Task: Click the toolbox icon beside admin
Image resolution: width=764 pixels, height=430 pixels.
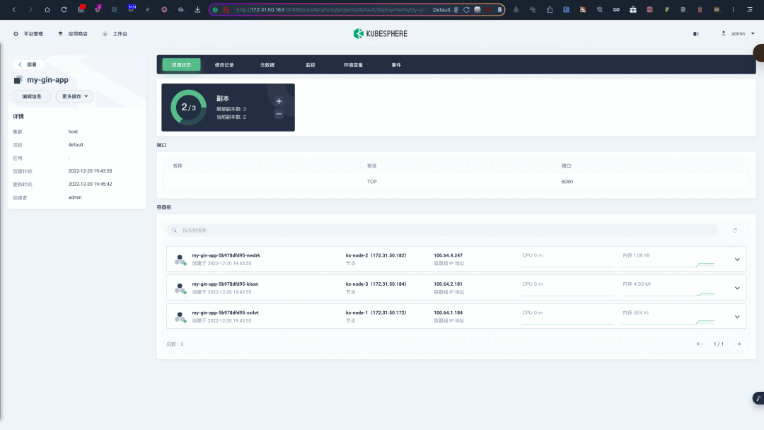Action: [x=696, y=34]
